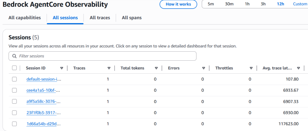Image resolution: width=308 pixels, height=131 pixels.
Task: Click the latency value 6907.33
Action: [291, 102]
